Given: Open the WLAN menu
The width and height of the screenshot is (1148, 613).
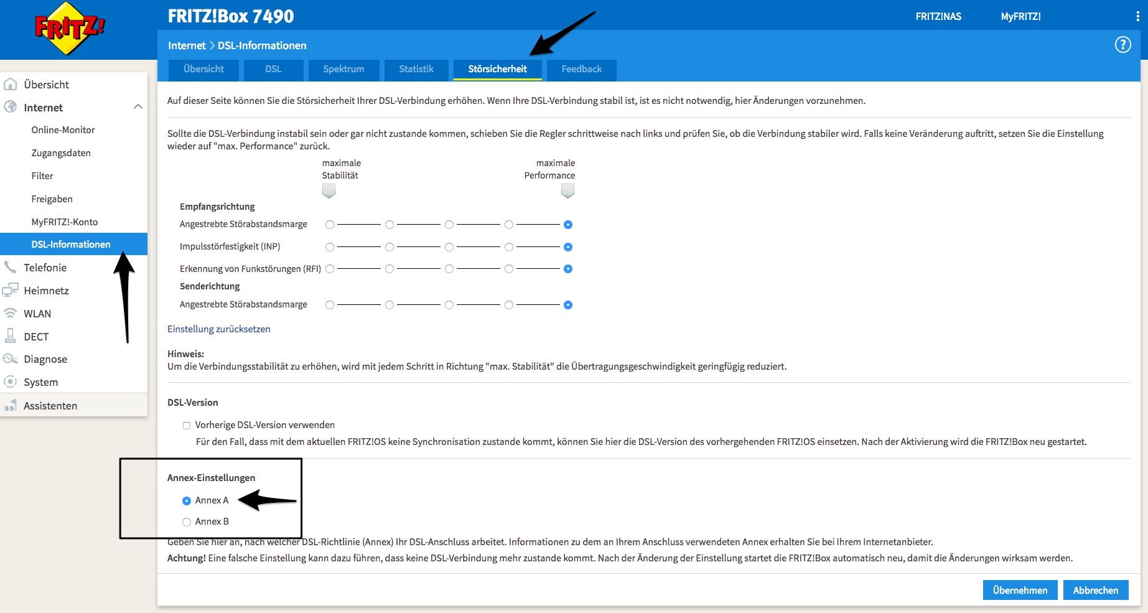Looking at the screenshot, I should (x=37, y=314).
